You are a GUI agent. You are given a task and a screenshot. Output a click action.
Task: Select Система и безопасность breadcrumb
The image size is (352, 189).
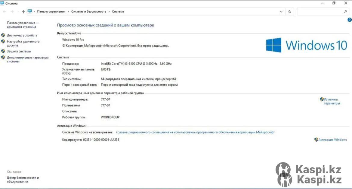click(88, 11)
